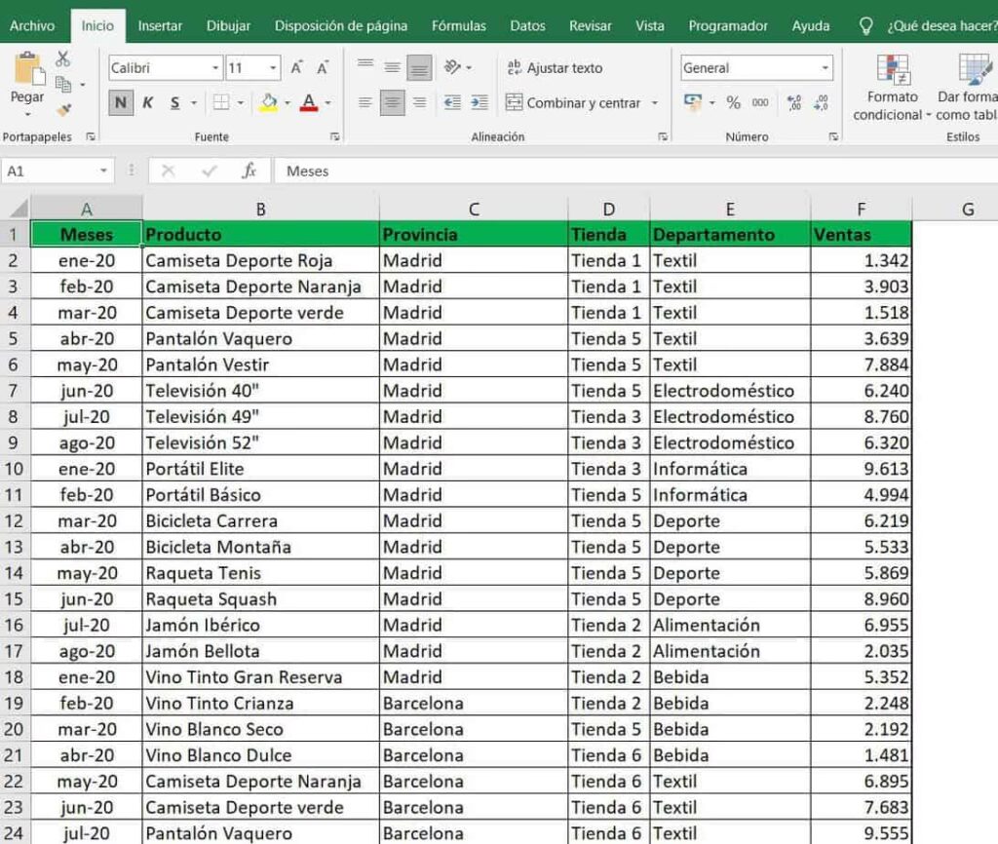Image resolution: width=998 pixels, height=844 pixels.
Task: Select the Format Painter brush icon
Action: [63, 110]
